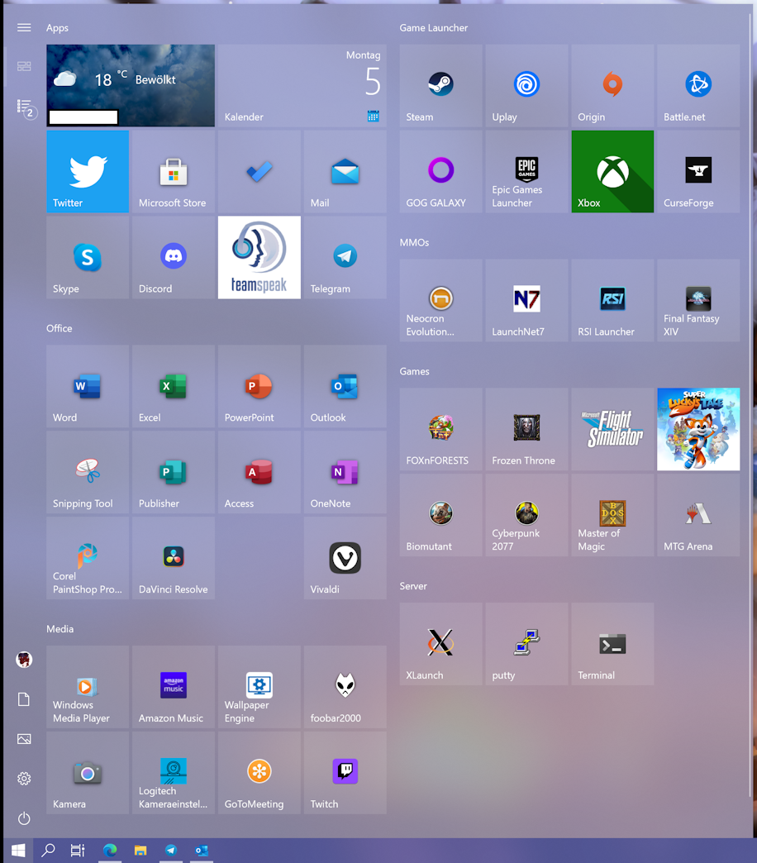This screenshot has width=757, height=863.
Task: Open CurseForge tile
Action: click(x=698, y=171)
